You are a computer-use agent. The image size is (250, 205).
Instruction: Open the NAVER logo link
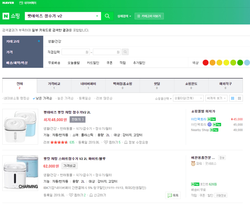pos(8,3)
